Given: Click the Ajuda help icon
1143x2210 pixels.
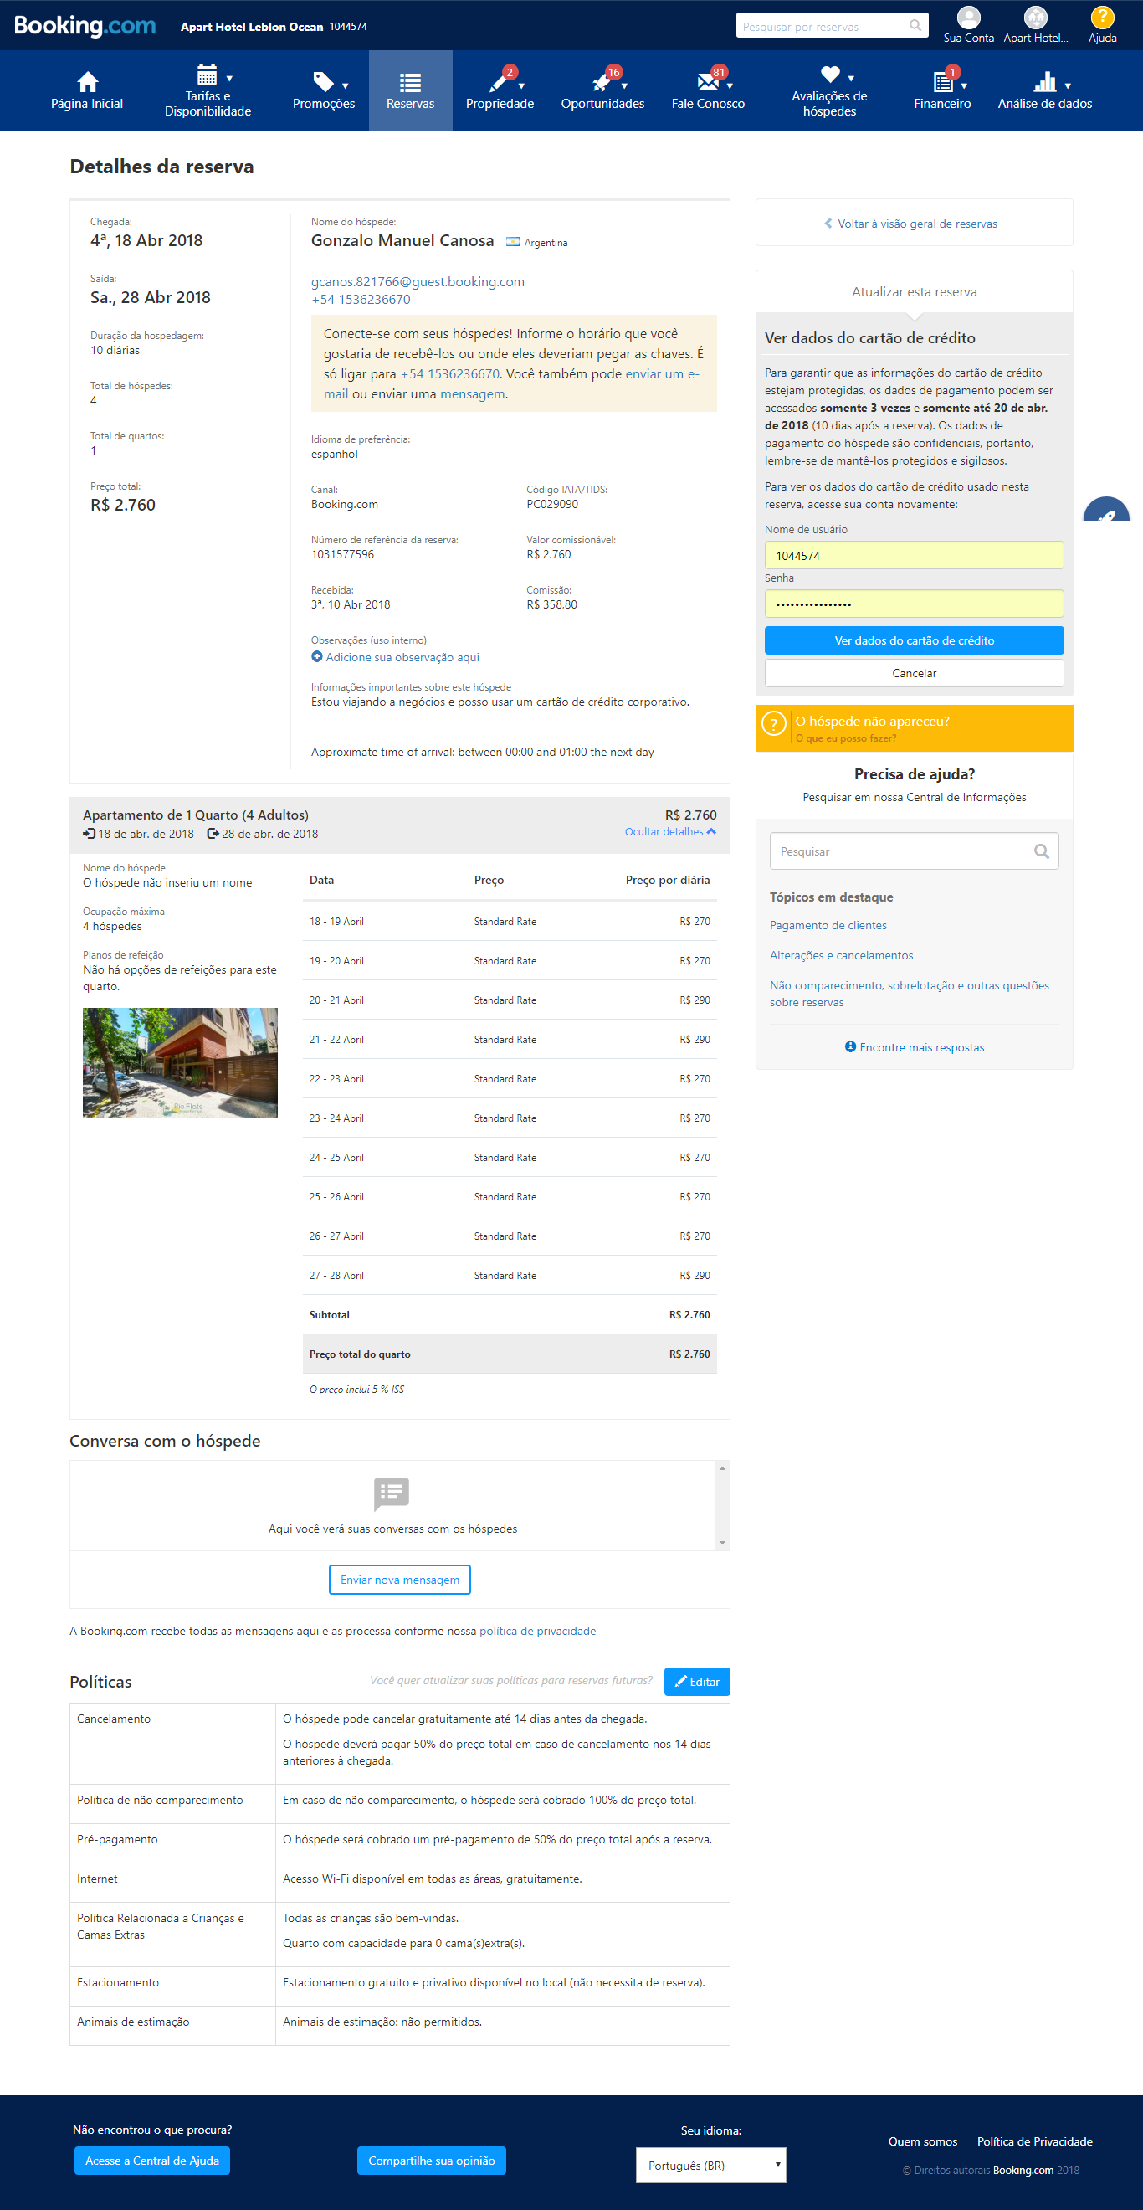Looking at the screenshot, I should tap(1102, 17).
